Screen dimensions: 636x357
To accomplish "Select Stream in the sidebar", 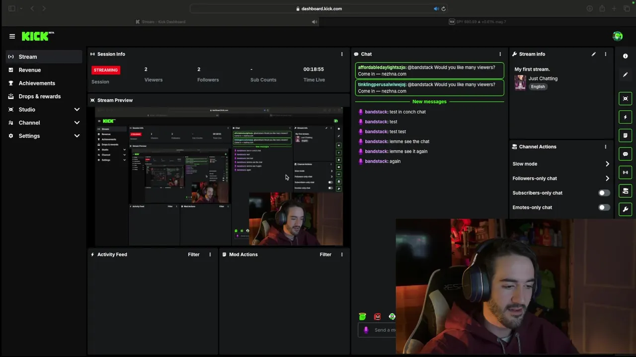I will pyautogui.click(x=44, y=57).
